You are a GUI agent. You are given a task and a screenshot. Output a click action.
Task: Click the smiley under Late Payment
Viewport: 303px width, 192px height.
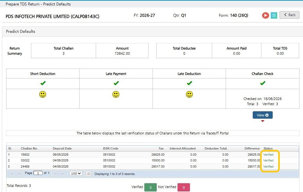116,94
